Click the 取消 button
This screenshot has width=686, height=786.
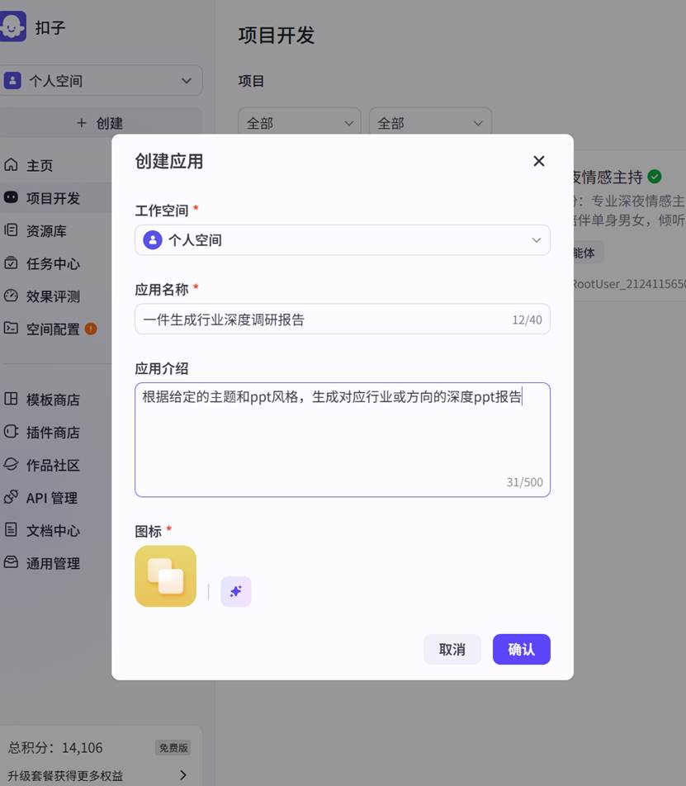click(452, 649)
